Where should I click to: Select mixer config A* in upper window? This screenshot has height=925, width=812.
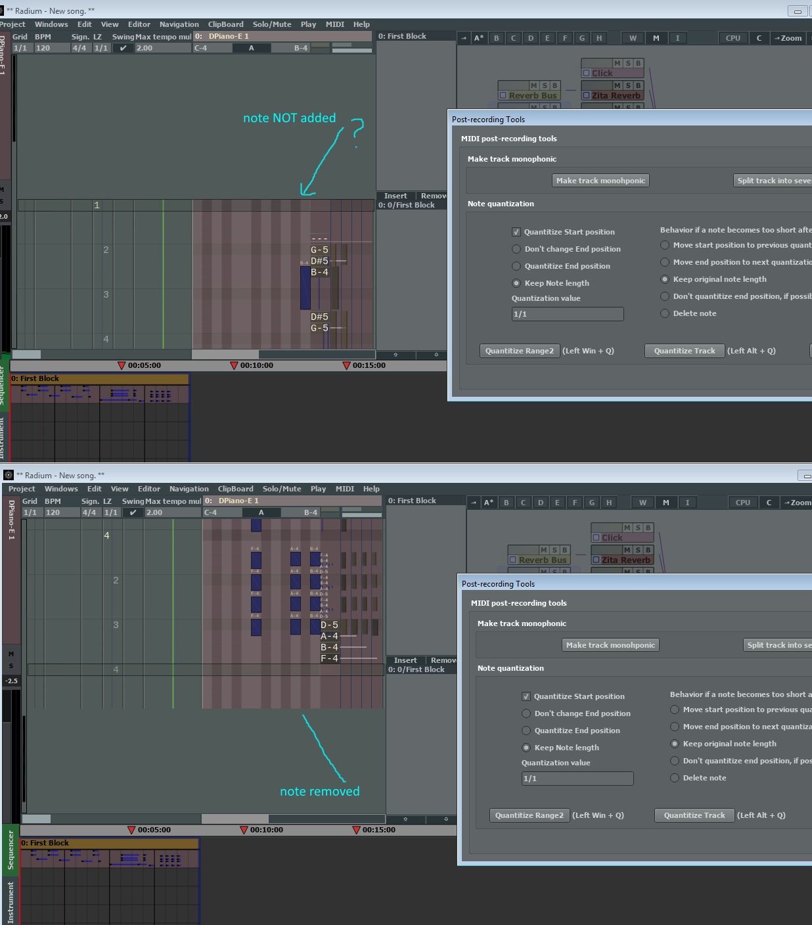479,38
